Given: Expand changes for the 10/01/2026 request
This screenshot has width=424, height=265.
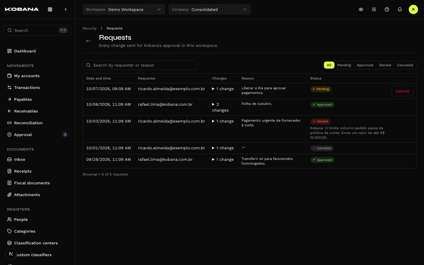Looking at the screenshot, I should (x=223, y=148).
